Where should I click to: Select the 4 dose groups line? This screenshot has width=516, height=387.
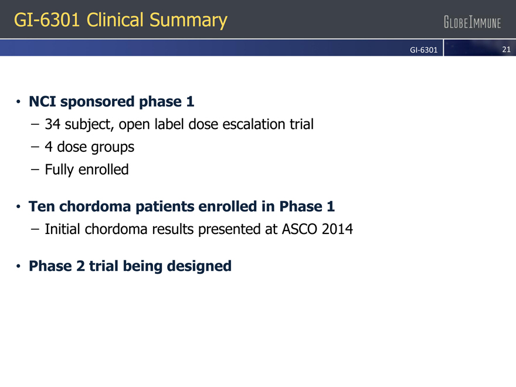(x=89, y=147)
